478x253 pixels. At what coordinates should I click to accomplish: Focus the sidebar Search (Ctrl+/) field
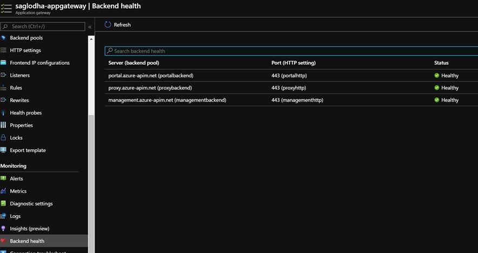pyautogui.click(x=43, y=26)
